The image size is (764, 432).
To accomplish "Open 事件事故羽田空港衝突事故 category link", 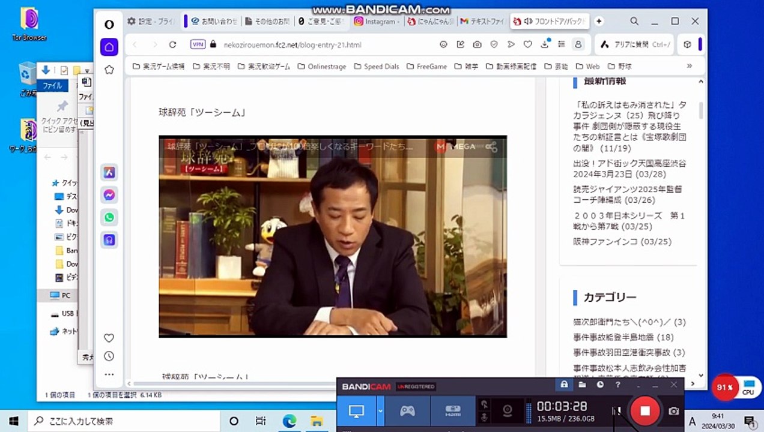I will [629, 352].
